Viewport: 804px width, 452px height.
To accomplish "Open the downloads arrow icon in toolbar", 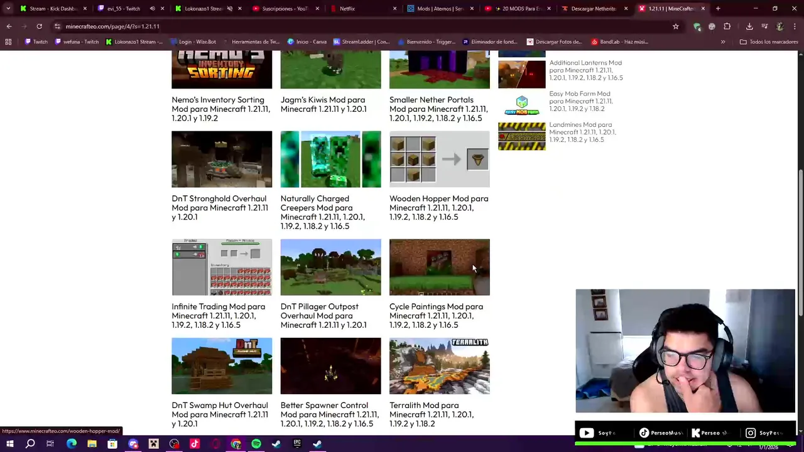I will (x=749, y=26).
